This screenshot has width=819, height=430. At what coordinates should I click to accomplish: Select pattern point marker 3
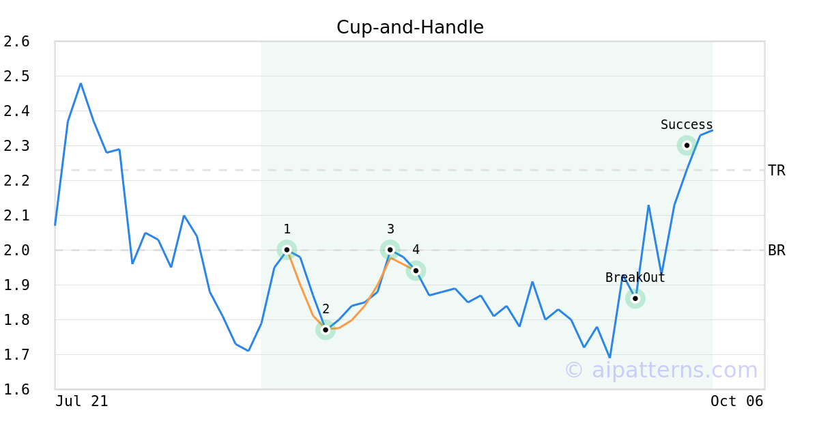coord(390,250)
